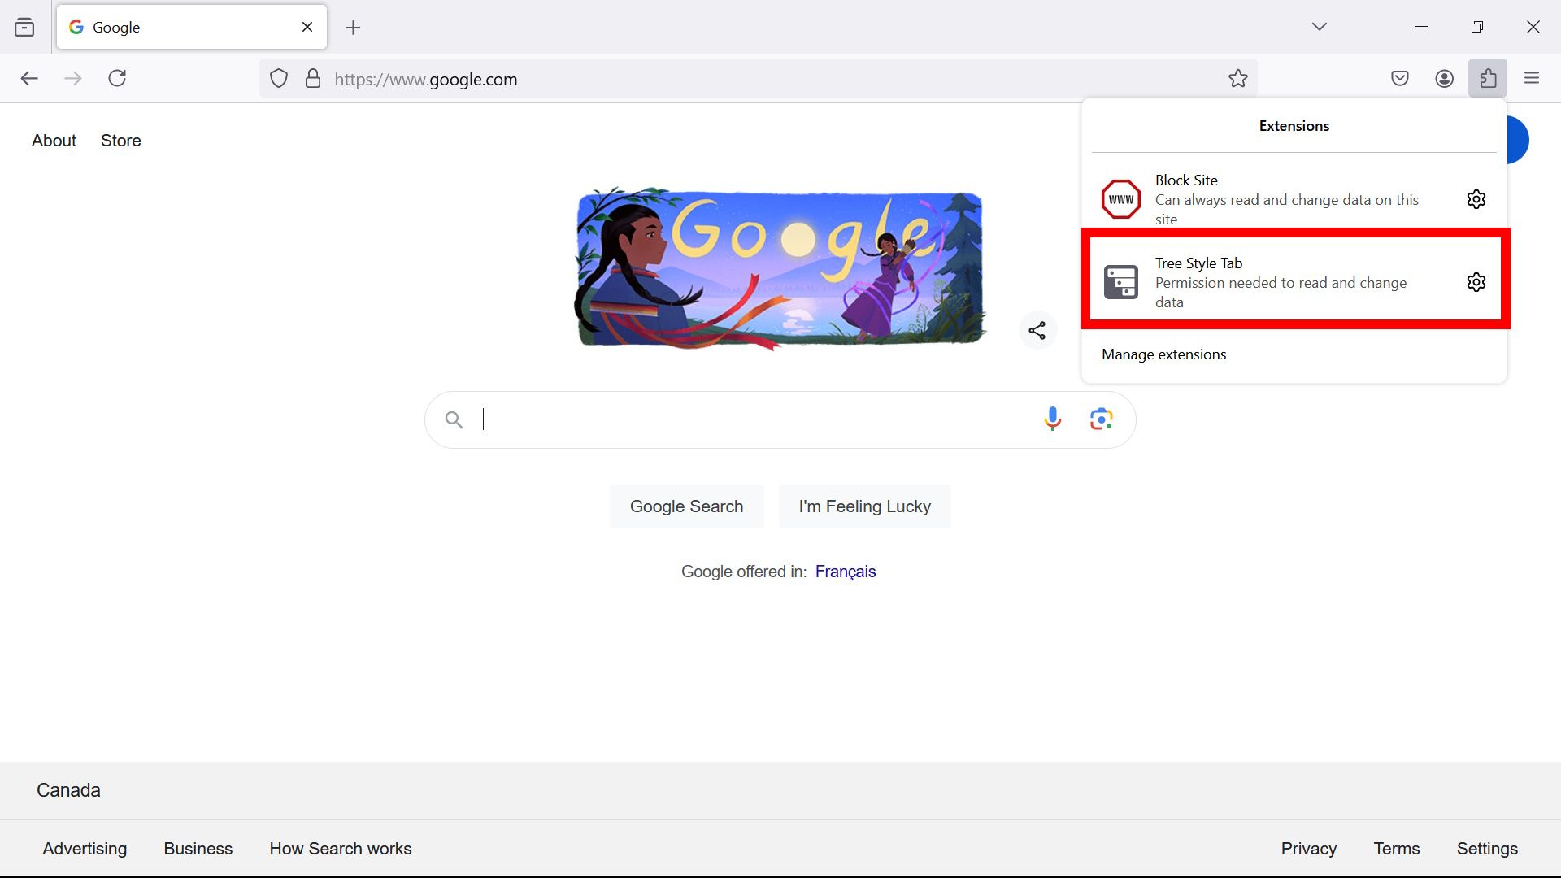Open a new tab with plus button
The image size is (1561, 878).
coord(353,28)
